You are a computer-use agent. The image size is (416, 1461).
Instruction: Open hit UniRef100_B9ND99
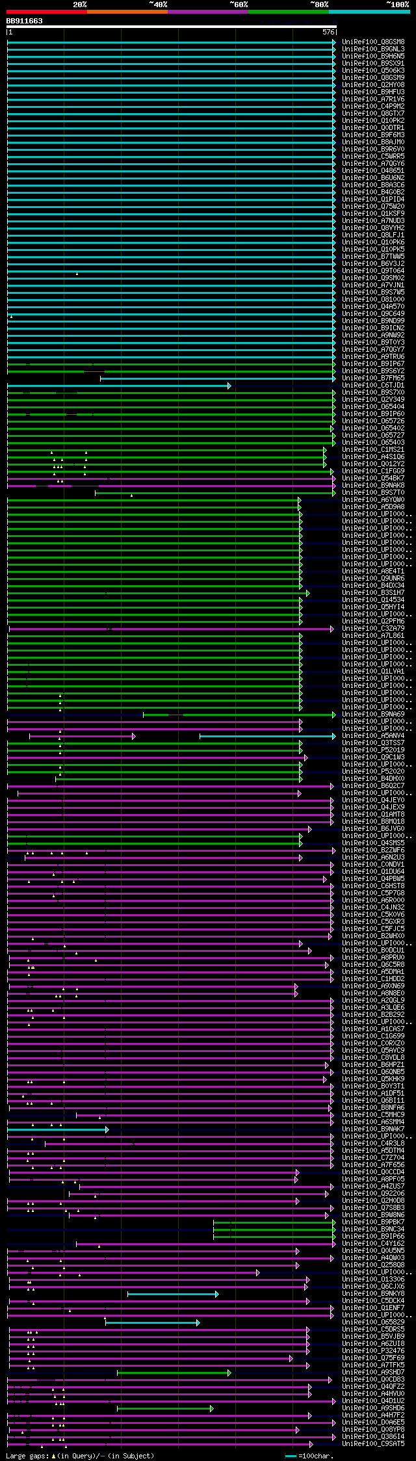point(373,321)
